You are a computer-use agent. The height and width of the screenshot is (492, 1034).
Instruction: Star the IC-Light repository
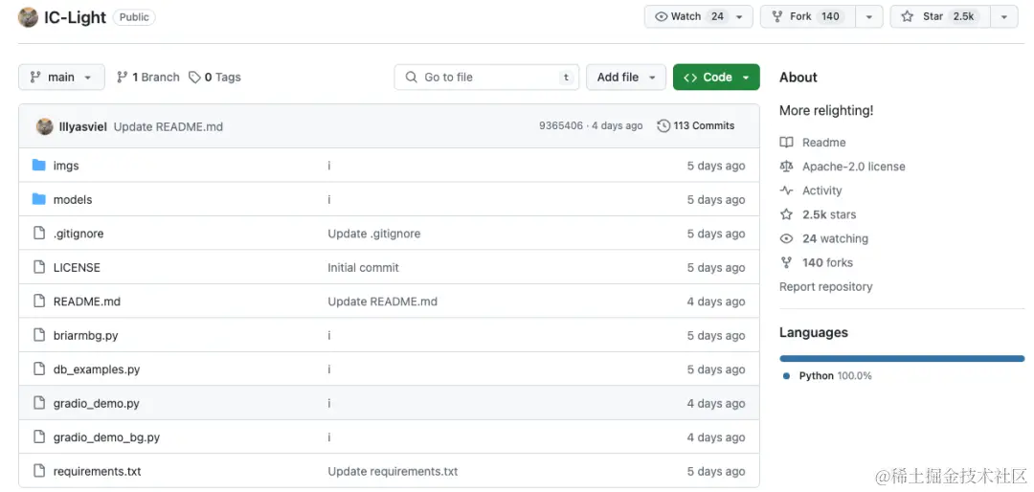[940, 16]
